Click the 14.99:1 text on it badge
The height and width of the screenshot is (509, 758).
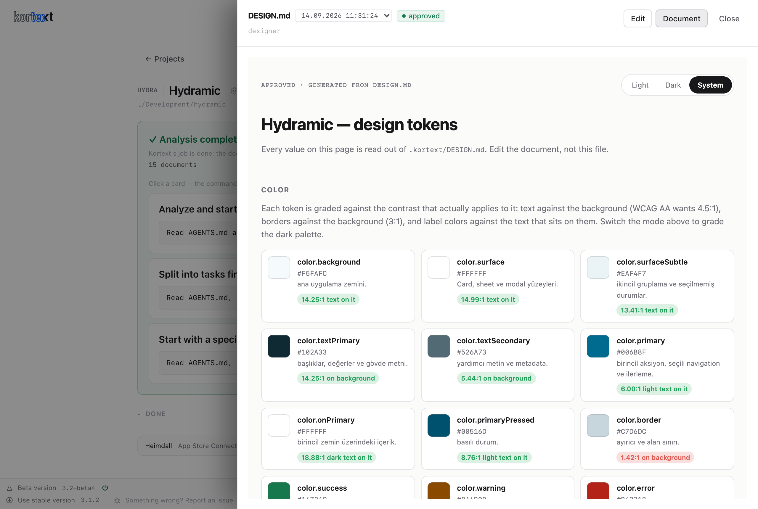(x=488, y=299)
